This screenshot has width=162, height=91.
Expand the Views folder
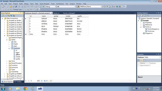(x=7, y=61)
